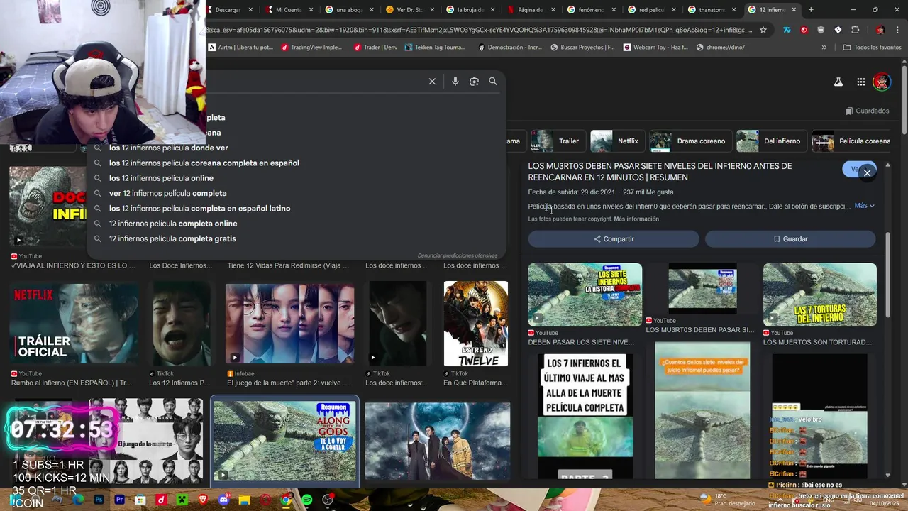This screenshot has height=511, width=908.
Task: Switch to 'una aboga' tab
Action: coord(348,10)
